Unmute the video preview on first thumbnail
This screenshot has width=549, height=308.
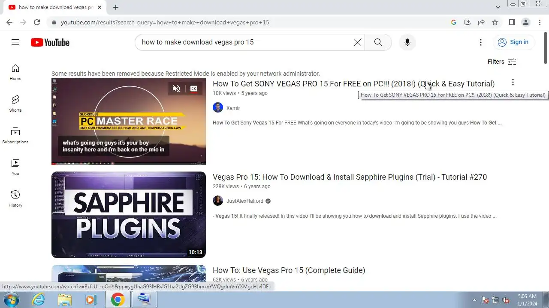176,89
